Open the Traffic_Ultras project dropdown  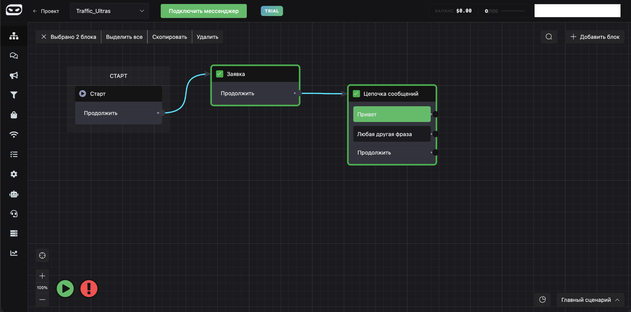(x=109, y=11)
